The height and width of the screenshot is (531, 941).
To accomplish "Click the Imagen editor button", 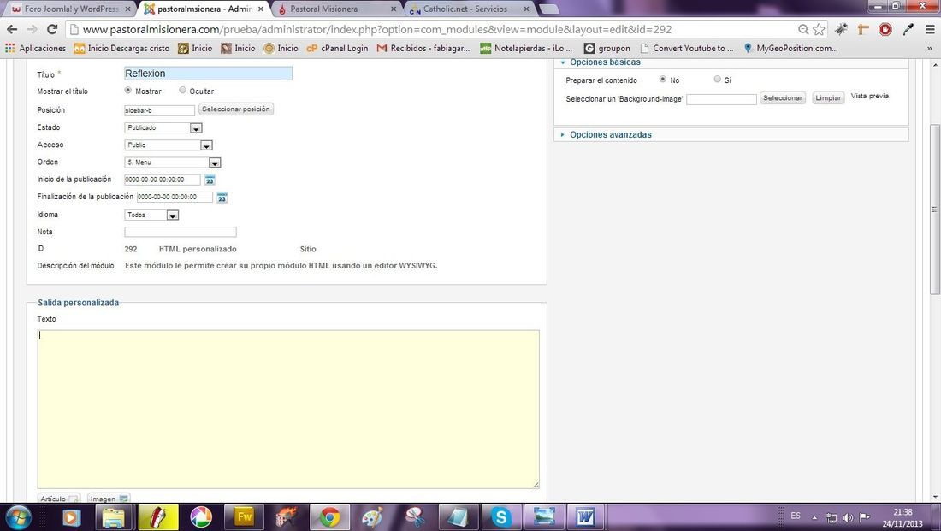I will point(109,499).
